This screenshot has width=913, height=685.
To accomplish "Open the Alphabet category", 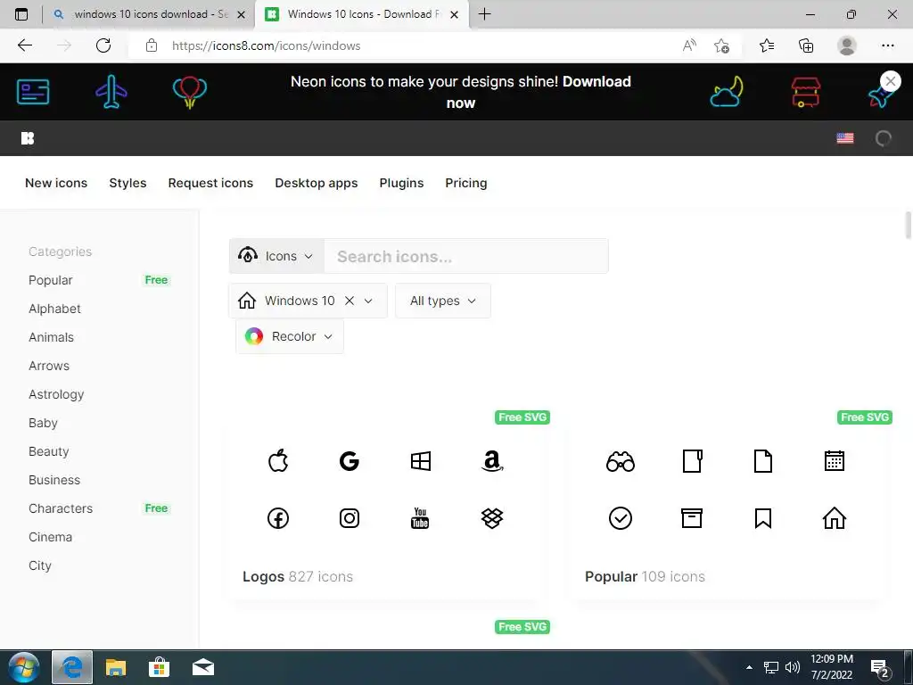I will (54, 309).
